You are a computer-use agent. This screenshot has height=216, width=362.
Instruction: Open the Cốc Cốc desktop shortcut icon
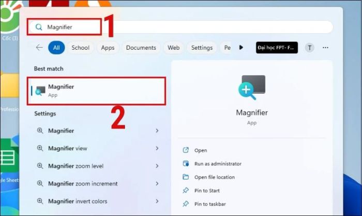point(10,17)
